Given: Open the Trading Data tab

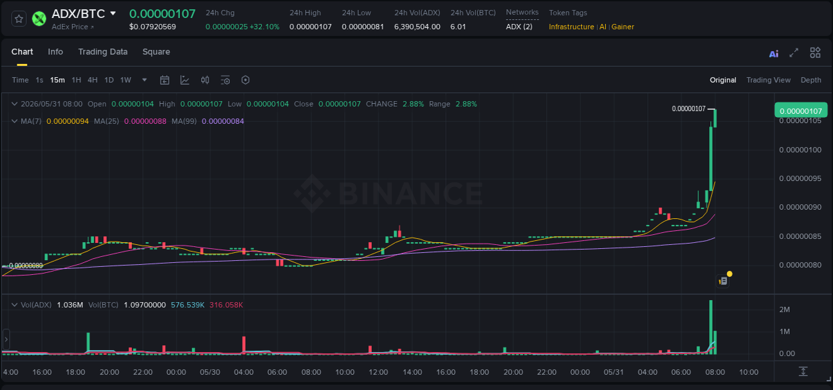Looking at the screenshot, I should tap(103, 52).
